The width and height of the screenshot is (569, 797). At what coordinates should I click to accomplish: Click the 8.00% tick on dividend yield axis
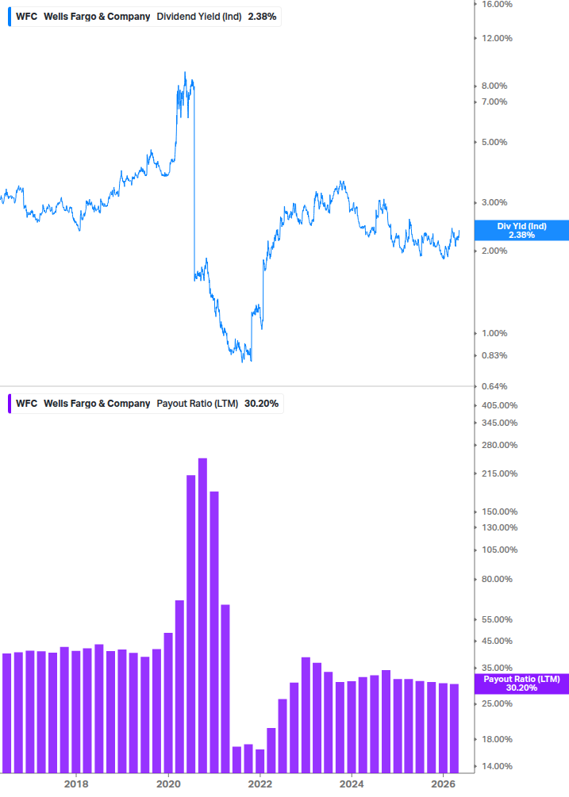click(494, 86)
